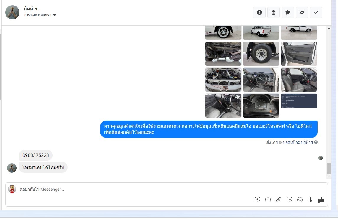Open the emoji picker

(300, 200)
